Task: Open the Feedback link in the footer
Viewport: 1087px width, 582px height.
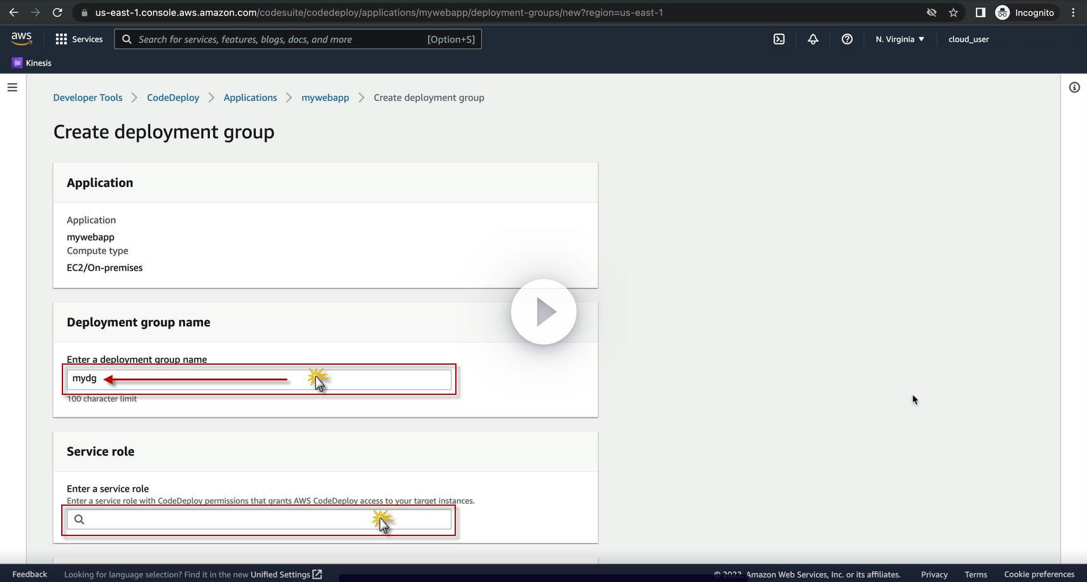Action: coord(30,574)
